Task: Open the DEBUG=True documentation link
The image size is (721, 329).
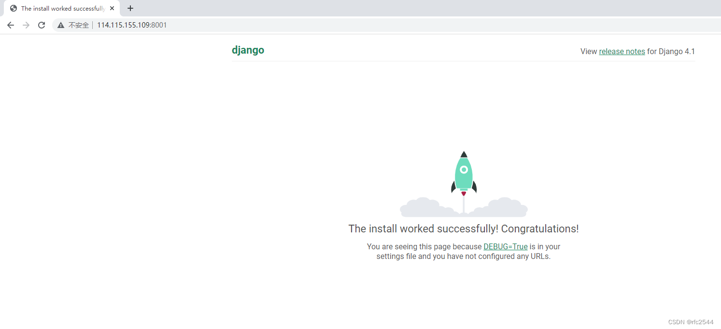Action: click(506, 246)
